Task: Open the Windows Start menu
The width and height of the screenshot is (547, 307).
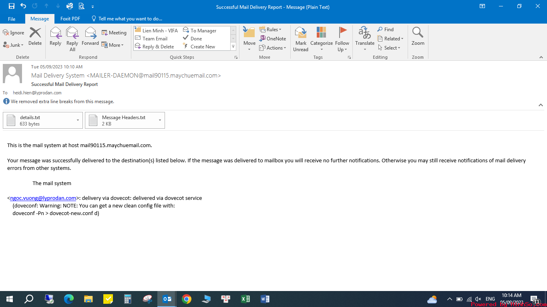Action: [x=10, y=299]
